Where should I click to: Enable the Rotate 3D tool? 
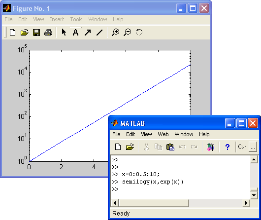[139, 32]
